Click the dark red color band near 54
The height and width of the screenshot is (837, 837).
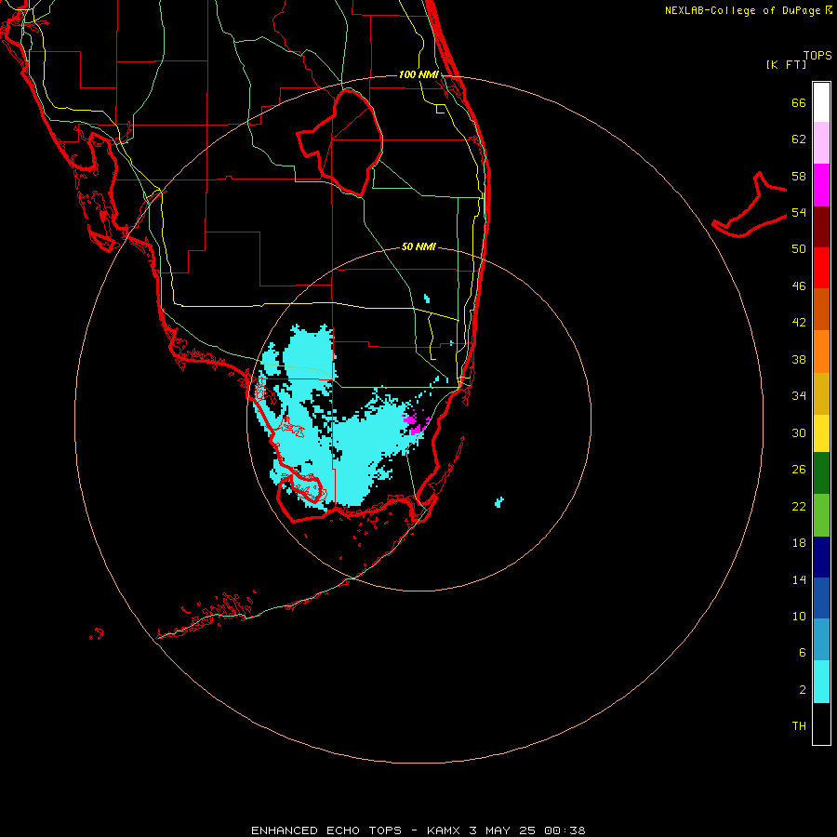(x=821, y=227)
